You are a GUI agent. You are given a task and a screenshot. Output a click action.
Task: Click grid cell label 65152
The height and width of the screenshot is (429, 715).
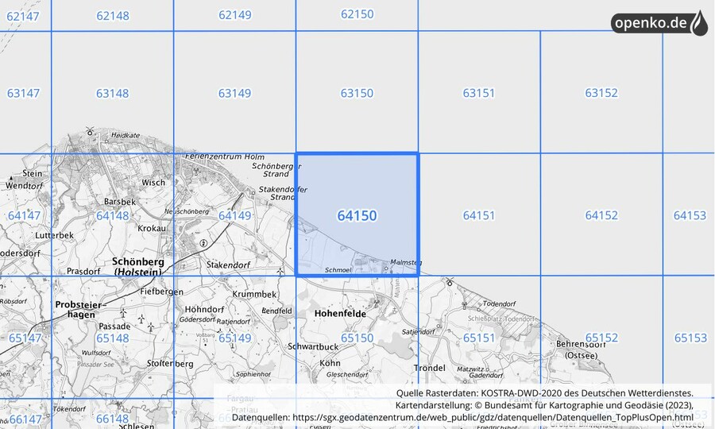tap(601, 338)
